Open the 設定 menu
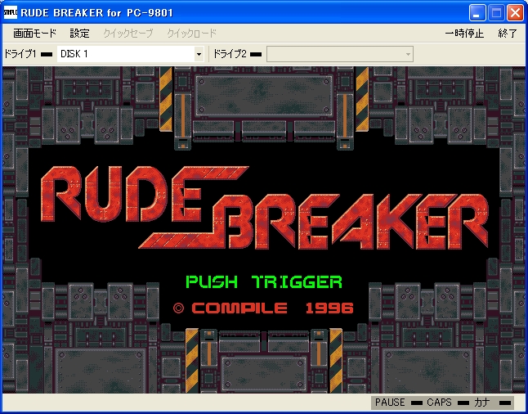This screenshot has height=414, width=528. tap(80, 34)
